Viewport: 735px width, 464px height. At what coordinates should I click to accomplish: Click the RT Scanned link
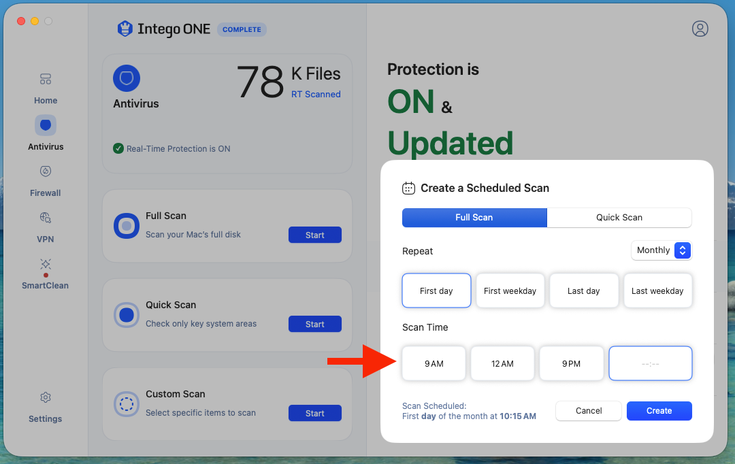316,94
